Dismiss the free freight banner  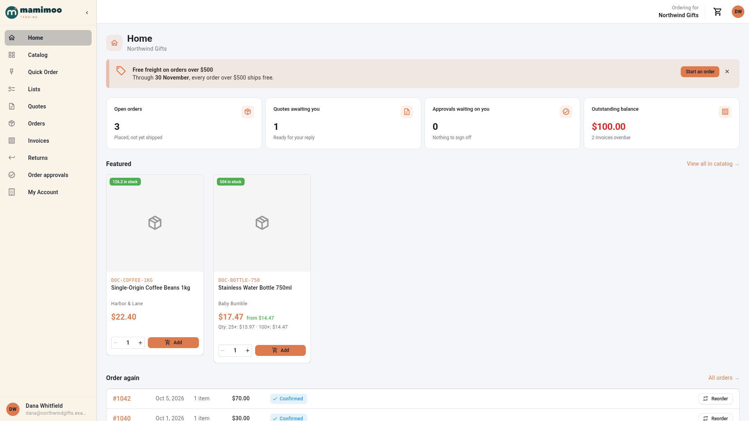[x=727, y=72]
